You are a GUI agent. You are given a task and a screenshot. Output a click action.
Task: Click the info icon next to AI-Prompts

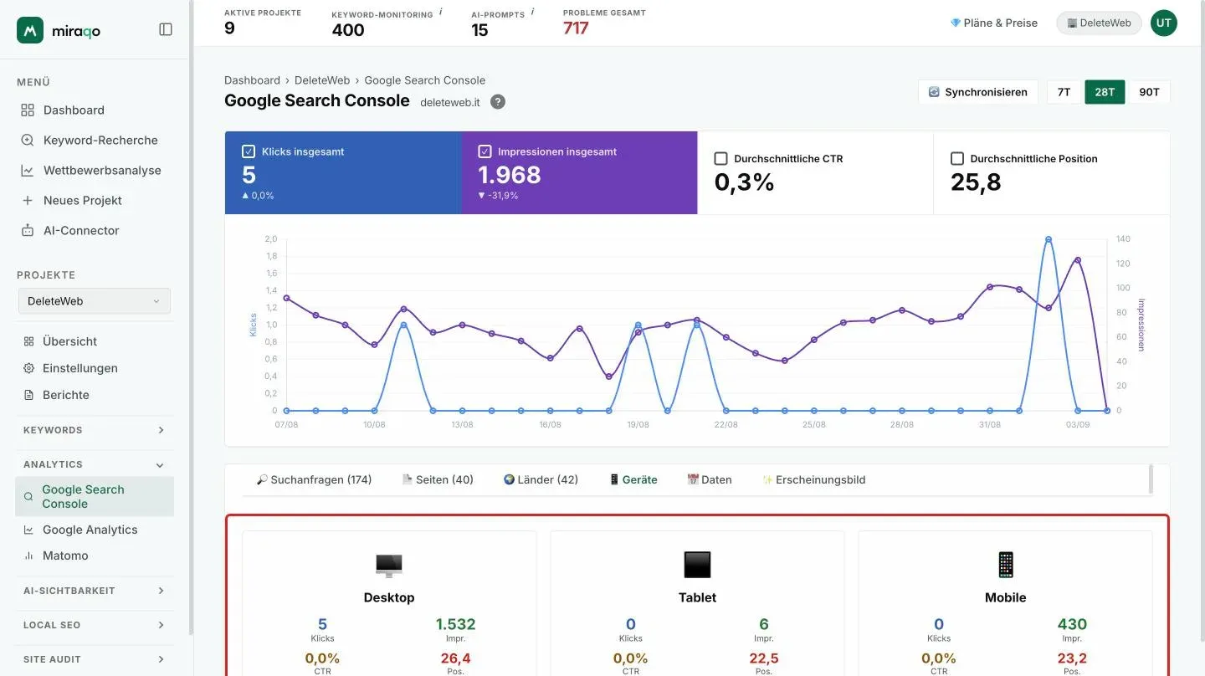532,13
